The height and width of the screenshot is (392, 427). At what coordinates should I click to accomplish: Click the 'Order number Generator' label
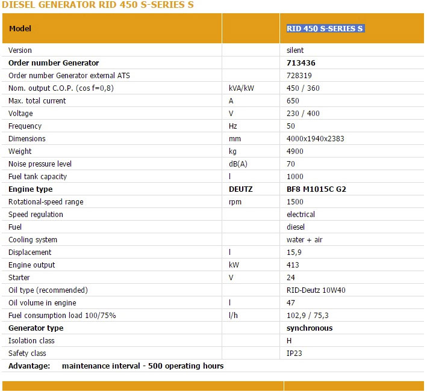pyautogui.click(x=54, y=63)
